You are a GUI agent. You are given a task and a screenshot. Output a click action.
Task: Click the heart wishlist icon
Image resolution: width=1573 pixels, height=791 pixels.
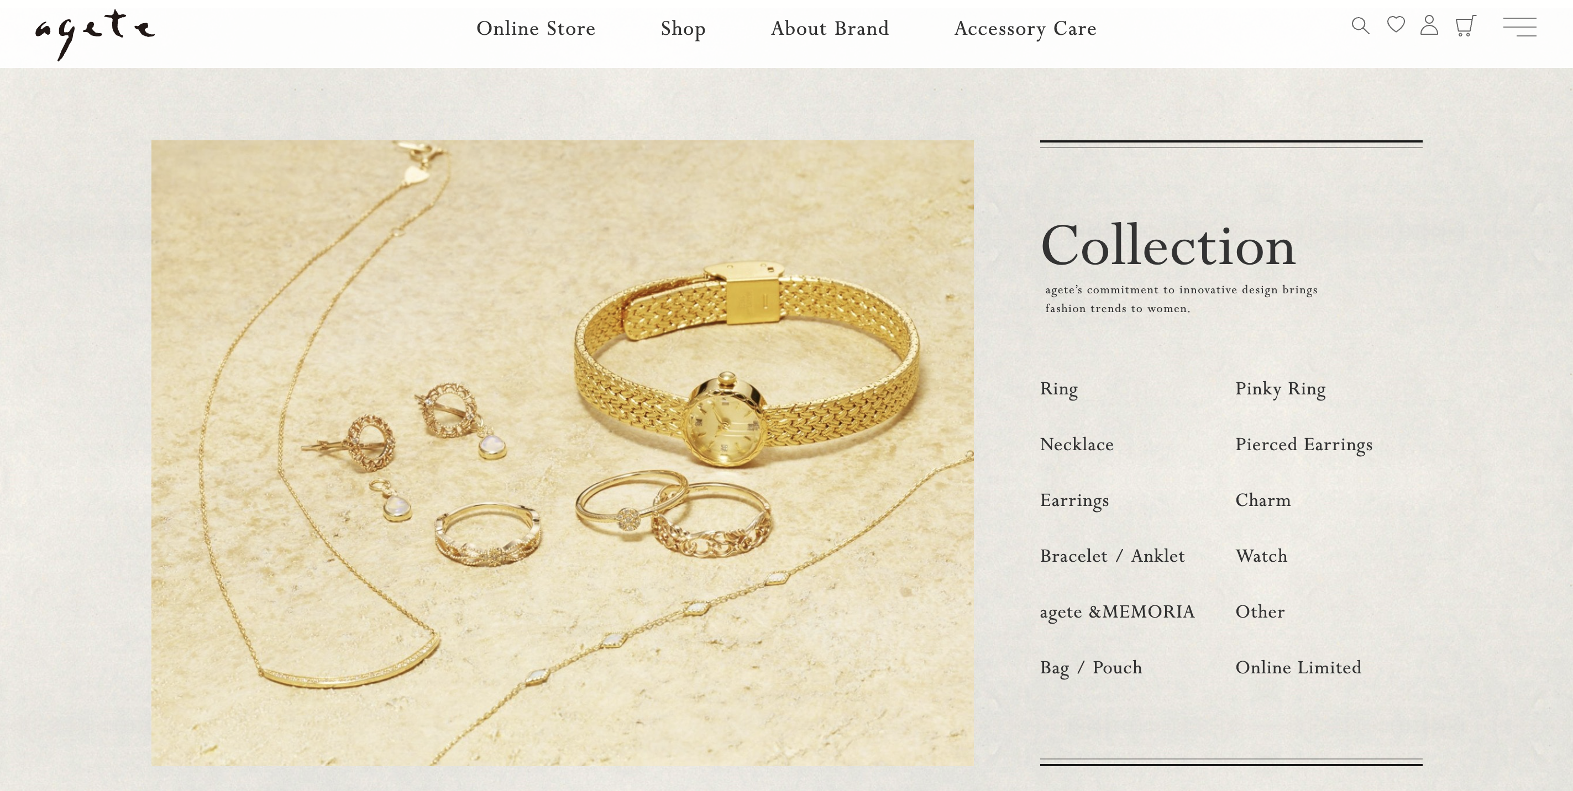tap(1395, 24)
